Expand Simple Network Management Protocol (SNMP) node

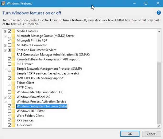point(5,69)
